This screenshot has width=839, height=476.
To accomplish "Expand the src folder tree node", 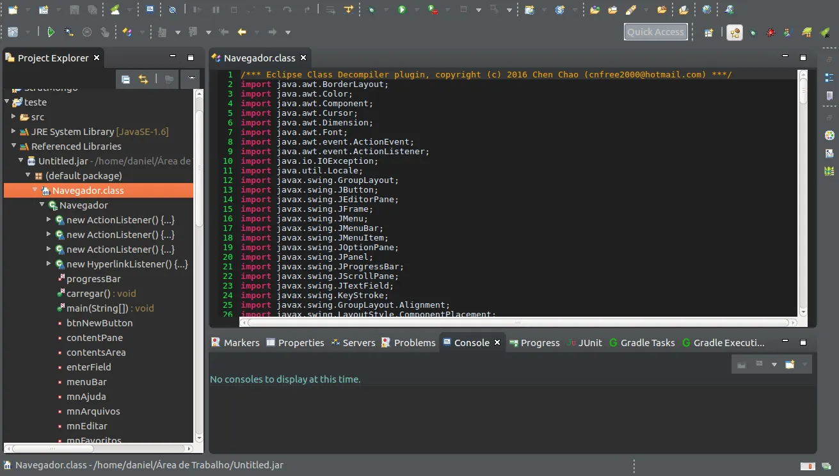I will pos(13,116).
